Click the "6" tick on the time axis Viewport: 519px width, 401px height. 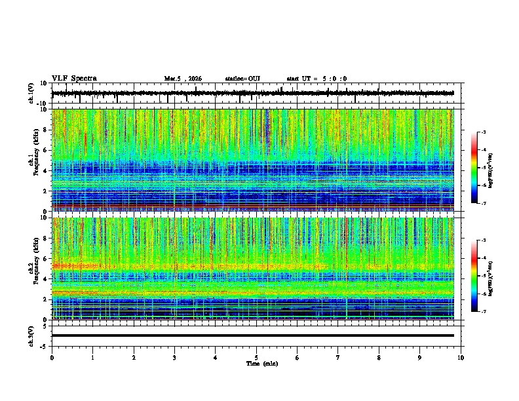(x=298, y=358)
